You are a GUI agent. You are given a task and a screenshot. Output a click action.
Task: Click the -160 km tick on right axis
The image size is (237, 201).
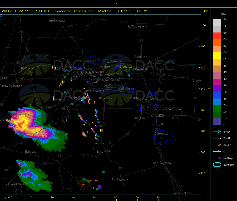pos(203,110)
